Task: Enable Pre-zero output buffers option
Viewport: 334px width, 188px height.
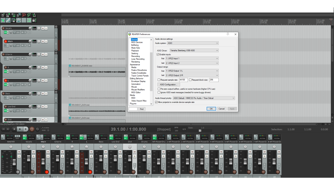Action: click(x=159, y=89)
